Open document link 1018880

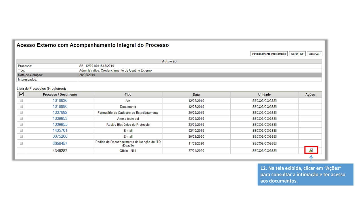tap(60, 107)
